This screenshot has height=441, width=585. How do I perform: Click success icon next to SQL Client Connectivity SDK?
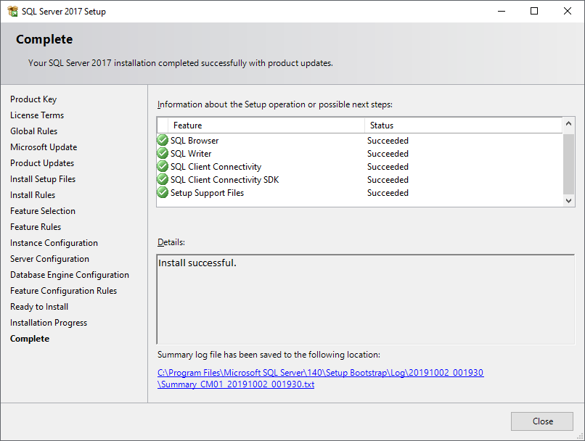click(163, 180)
